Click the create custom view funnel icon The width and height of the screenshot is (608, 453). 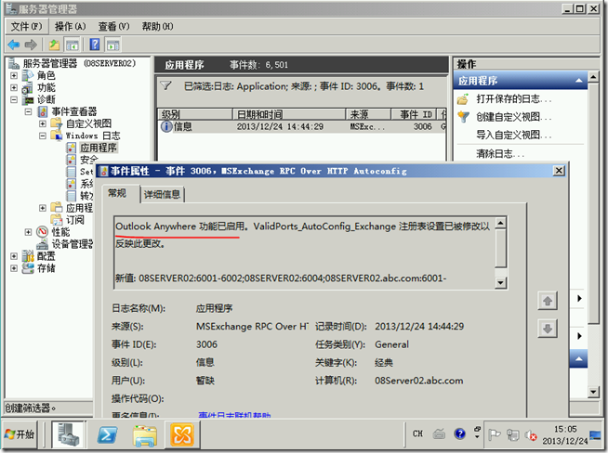point(463,117)
